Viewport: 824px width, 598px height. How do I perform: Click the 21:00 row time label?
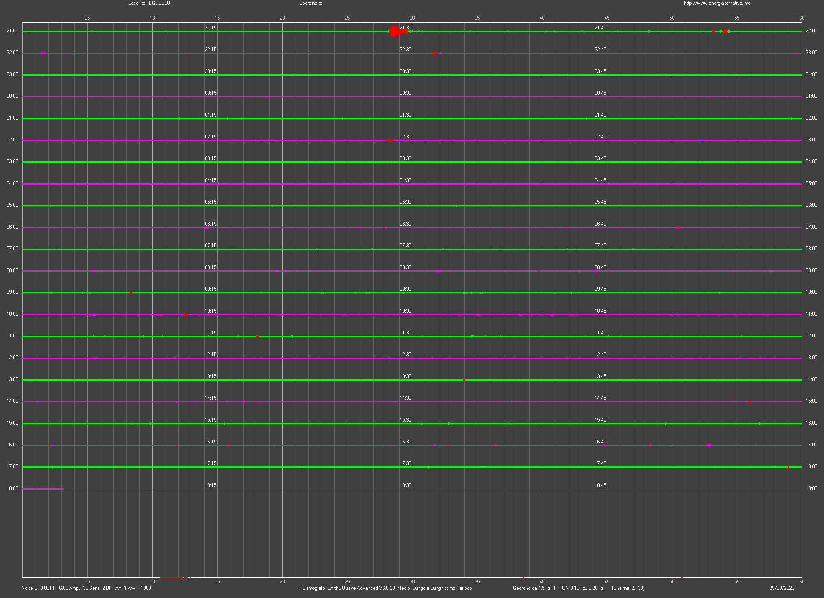pyautogui.click(x=12, y=31)
